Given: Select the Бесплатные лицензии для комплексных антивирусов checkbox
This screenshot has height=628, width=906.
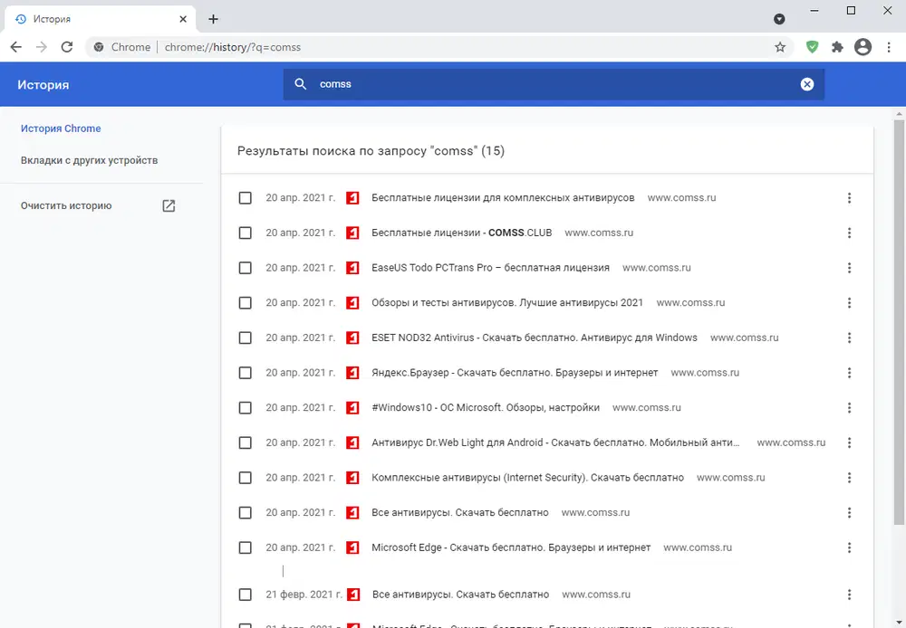Looking at the screenshot, I should [245, 198].
